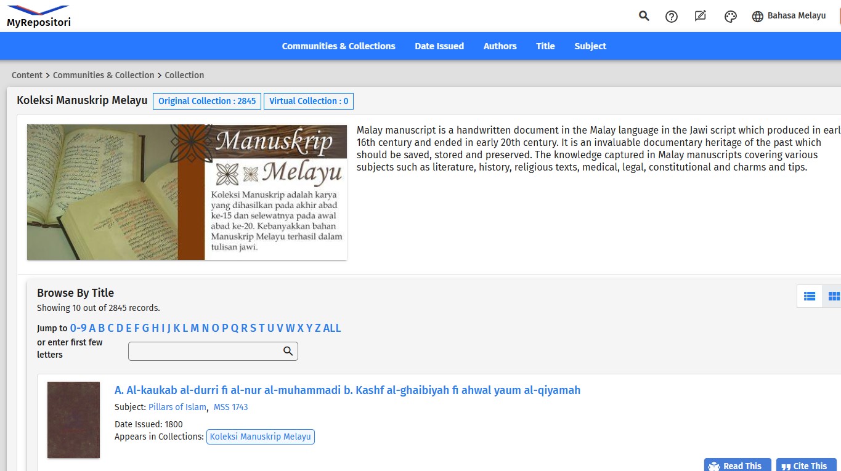Open the Al-kaukab al-durri manuscript thumbnail
Screen dimensions: 841x471
pos(73,419)
